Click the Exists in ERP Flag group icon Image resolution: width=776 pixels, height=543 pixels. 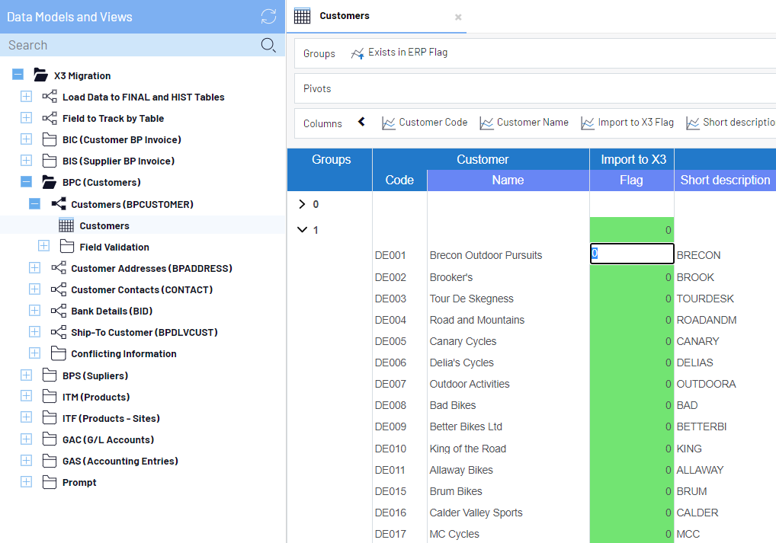[x=358, y=53]
